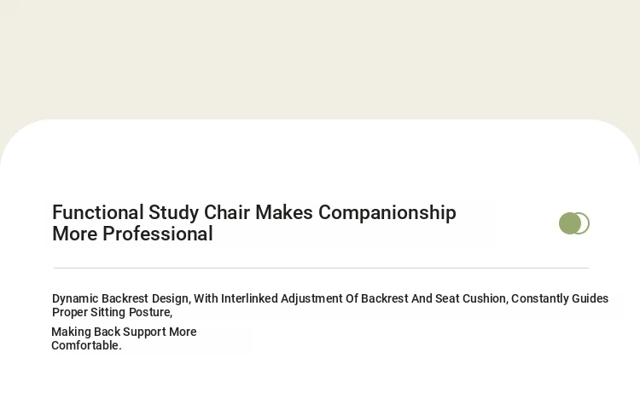Click the heading 'Functional Study Chair Makes Companionship'
Screen dimensions: 640x393
[x=254, y=213]
